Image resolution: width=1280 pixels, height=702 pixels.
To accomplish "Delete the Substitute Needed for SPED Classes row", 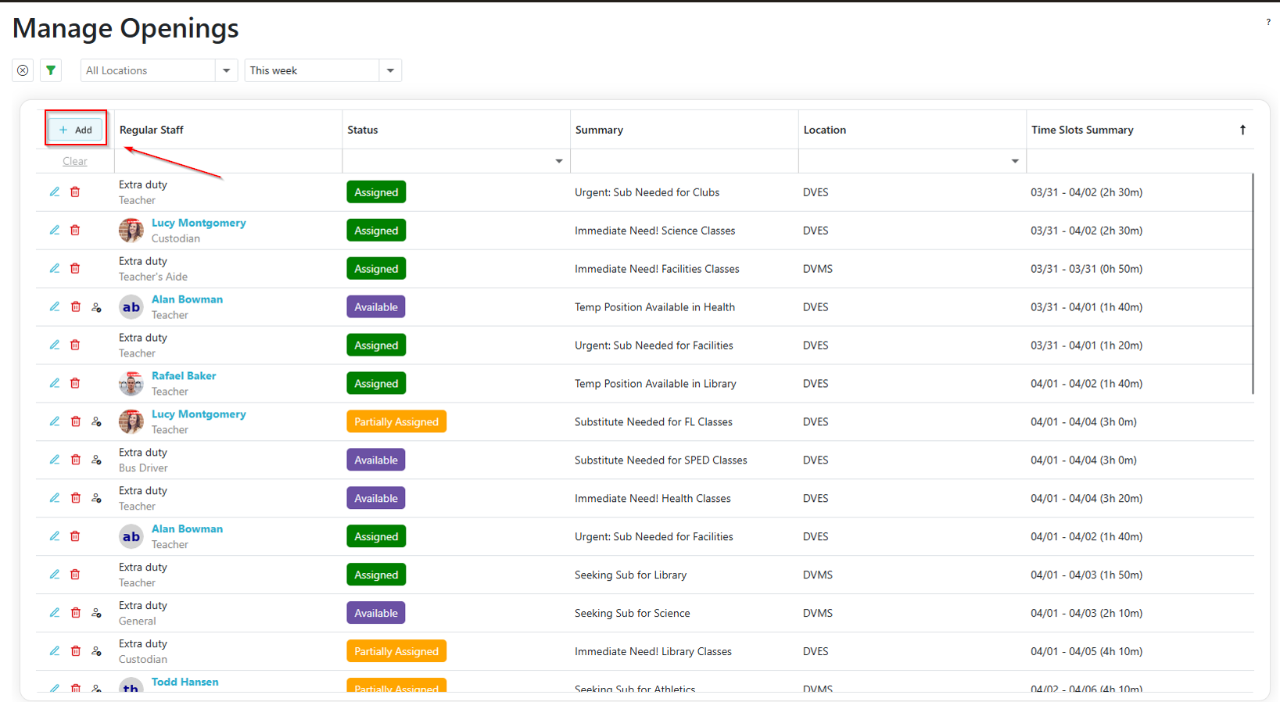I will pyautogui.click(x=75, y=460).
